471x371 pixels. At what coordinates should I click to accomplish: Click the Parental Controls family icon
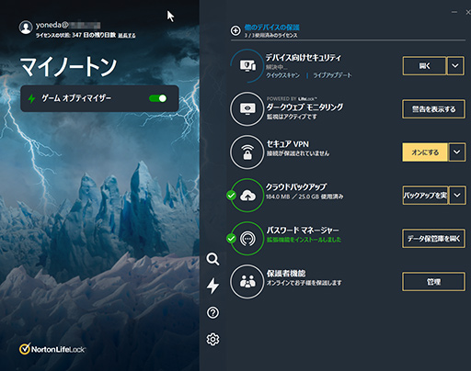(247, 281)
